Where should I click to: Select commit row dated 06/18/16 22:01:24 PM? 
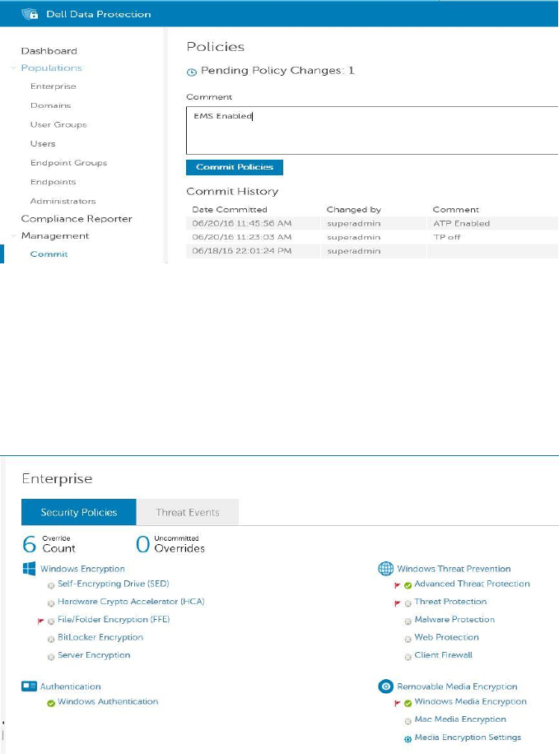pos(372,251)
